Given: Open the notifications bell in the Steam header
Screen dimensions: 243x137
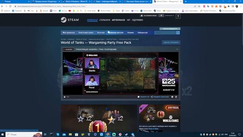Looking at the screenshot, I should (x=161, y=16).
